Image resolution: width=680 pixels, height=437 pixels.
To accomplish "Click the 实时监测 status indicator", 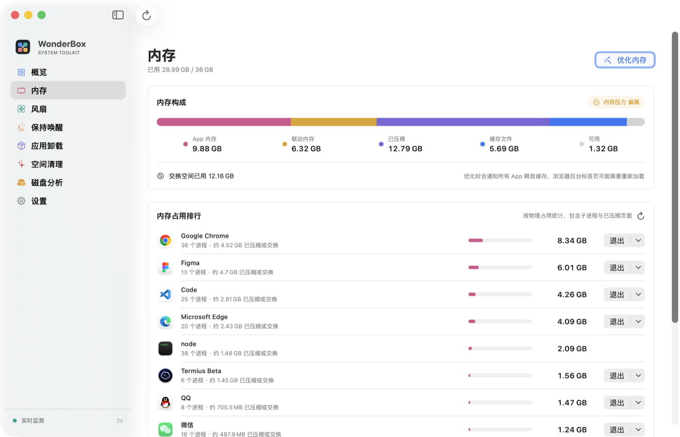I will 28,420.
